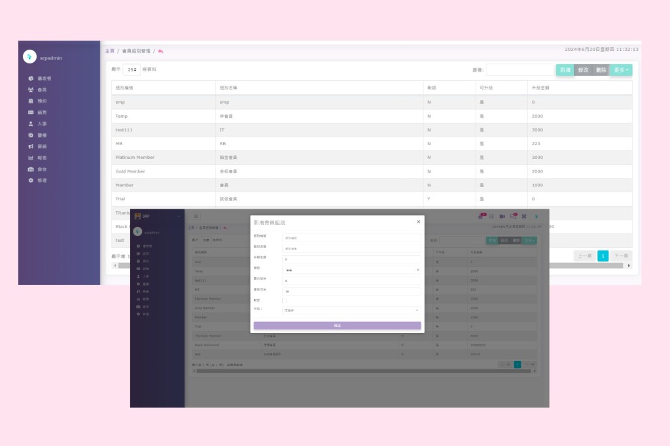The height and width of the screenshot is (446, 670).
Task: Go to 主頁 in the breadcrumb
Action: click(x=110, y=51)
